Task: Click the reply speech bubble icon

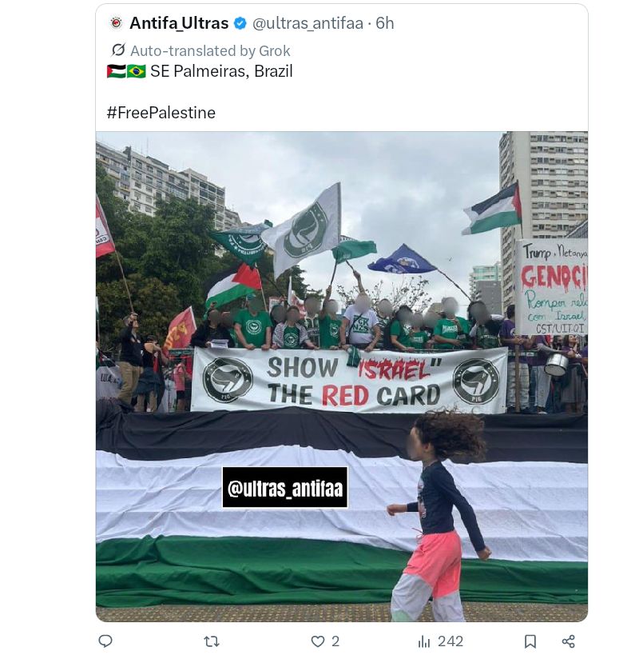Action: [x=105, y=641]
